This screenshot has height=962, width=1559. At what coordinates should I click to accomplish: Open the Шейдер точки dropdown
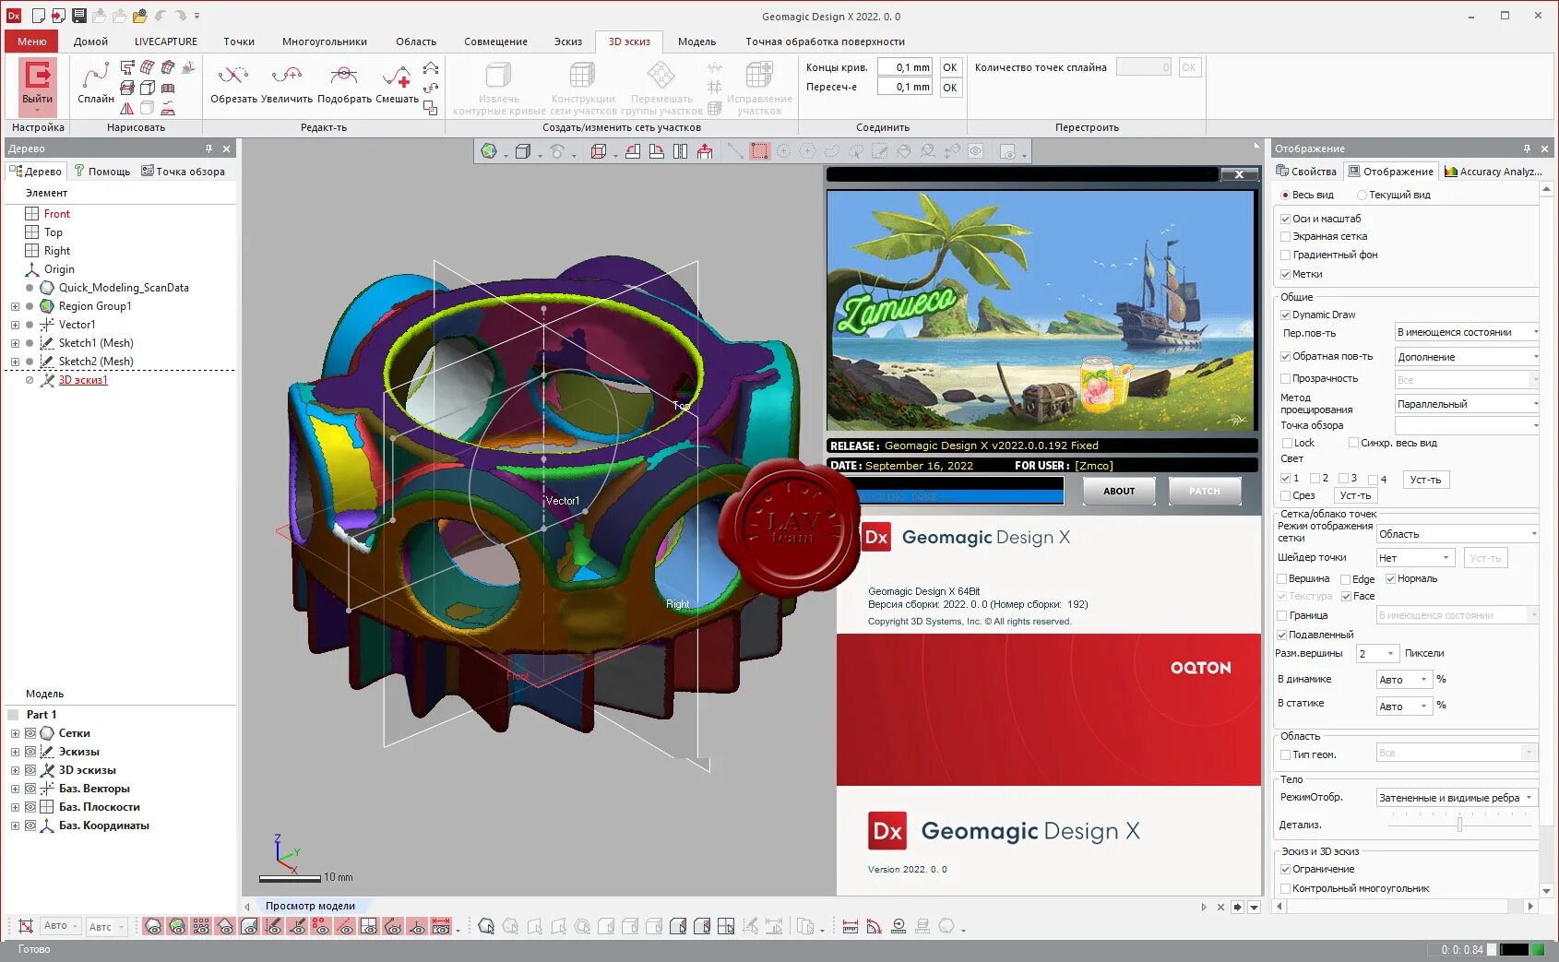[1415, 558]
